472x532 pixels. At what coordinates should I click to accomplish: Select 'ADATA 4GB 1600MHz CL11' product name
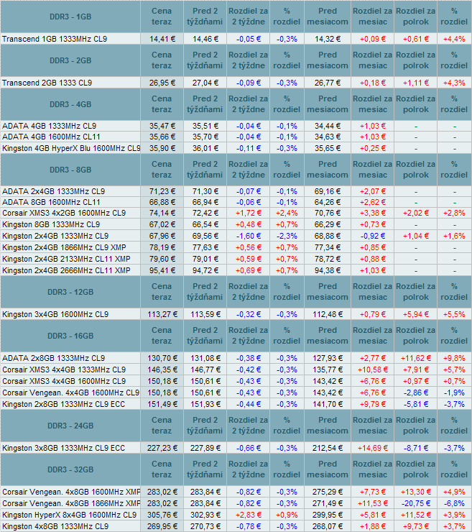point(51,137)
